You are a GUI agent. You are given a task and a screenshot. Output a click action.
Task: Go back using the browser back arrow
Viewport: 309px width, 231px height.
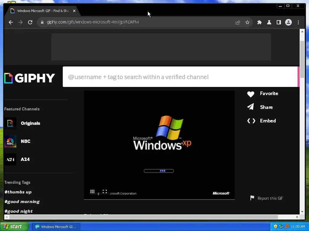coord(11,22)
